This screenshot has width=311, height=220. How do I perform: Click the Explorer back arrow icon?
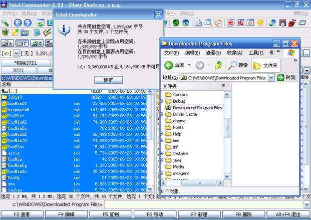tap(169, 65)
